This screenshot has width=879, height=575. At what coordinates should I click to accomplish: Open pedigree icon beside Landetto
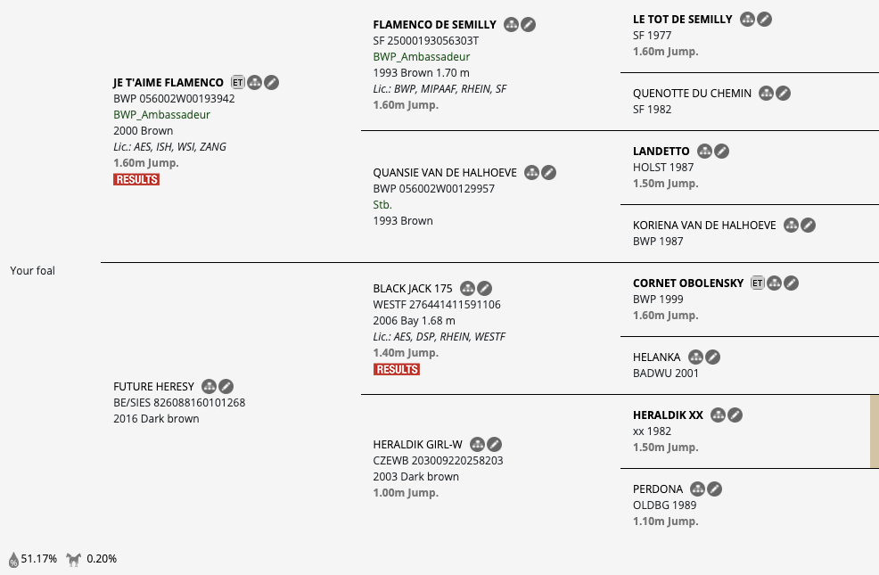[705, 152]
